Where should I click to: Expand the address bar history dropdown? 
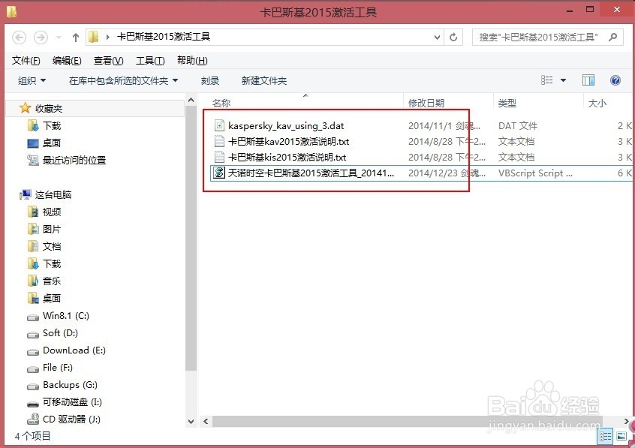pyautogui.click(x=437, y=38)
